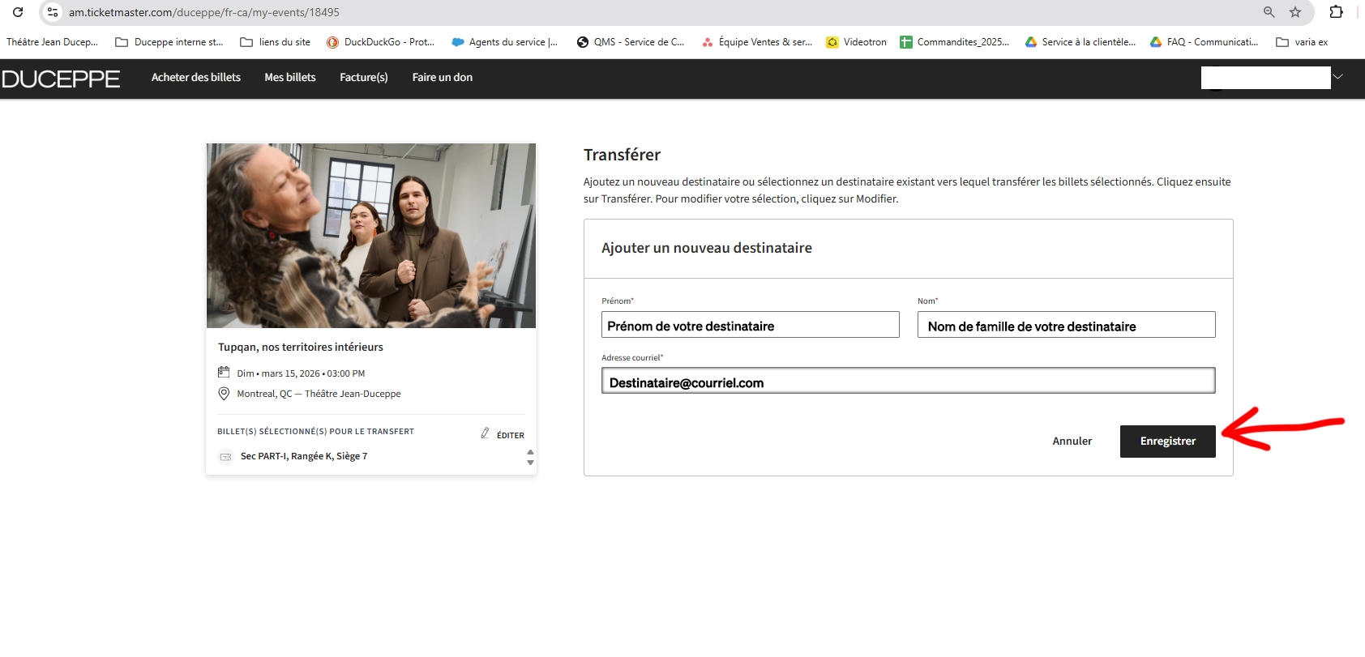1365x657 pixels.
Task: Click the DUCEPPE logo
Action: click(x=61, y=79)
